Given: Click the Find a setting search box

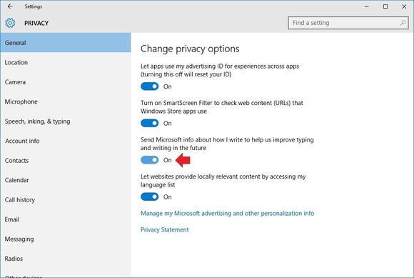Looking at the screenshot, I should tap(348, 23).
